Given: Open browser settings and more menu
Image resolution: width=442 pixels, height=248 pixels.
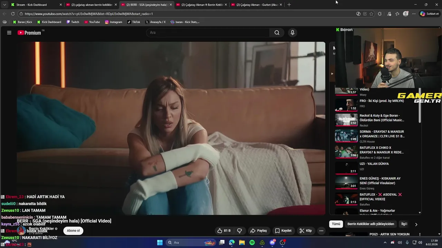Looking at the screenshot, I should point(414,14).
